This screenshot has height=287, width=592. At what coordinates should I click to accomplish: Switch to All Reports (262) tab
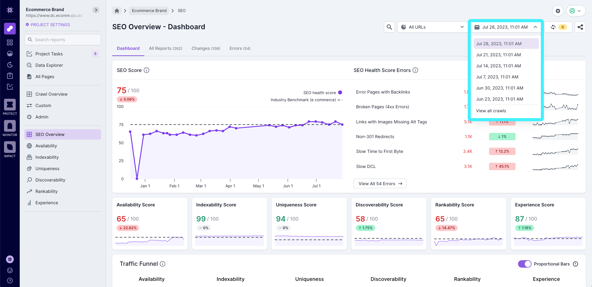click(165, 48)
